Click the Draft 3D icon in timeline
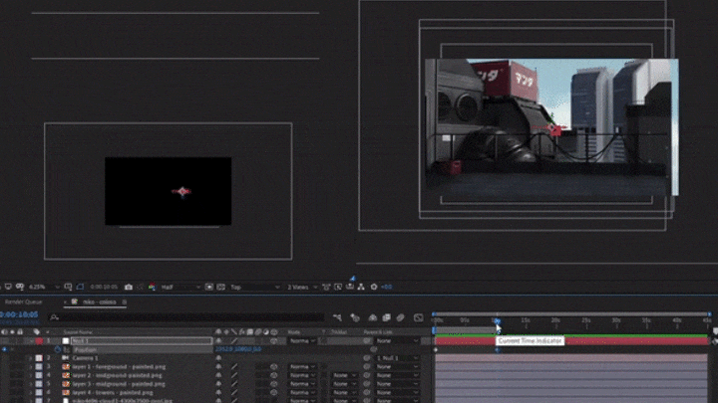This screenshot has width=718, height=403. tap(355, 317)
